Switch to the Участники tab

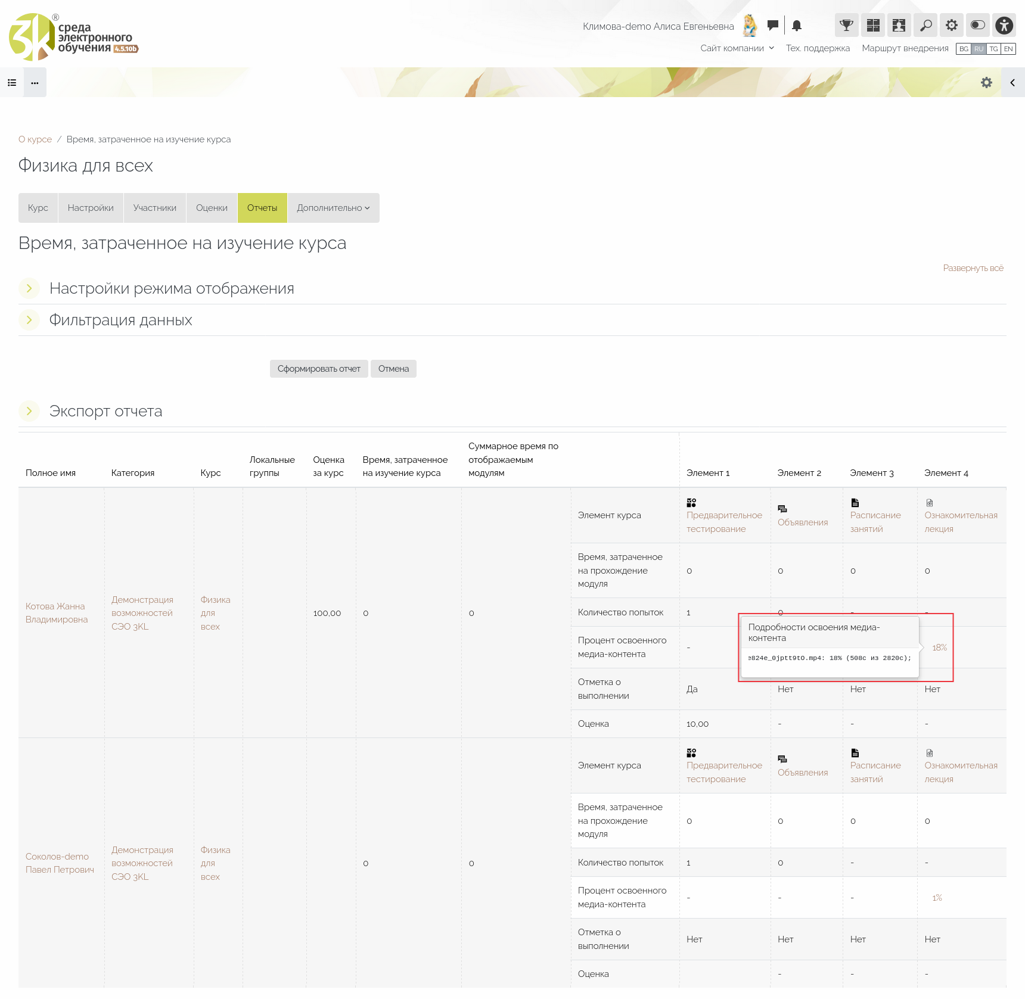154,208
